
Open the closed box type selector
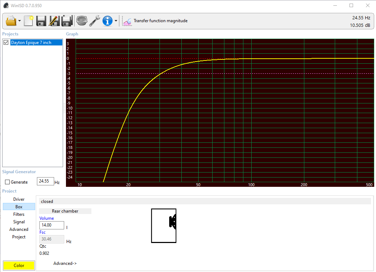pos(205,201)
